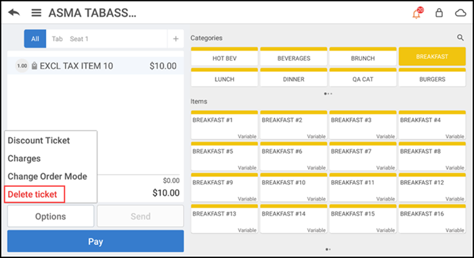Search menu items with magnifier icon

[460, 37]
